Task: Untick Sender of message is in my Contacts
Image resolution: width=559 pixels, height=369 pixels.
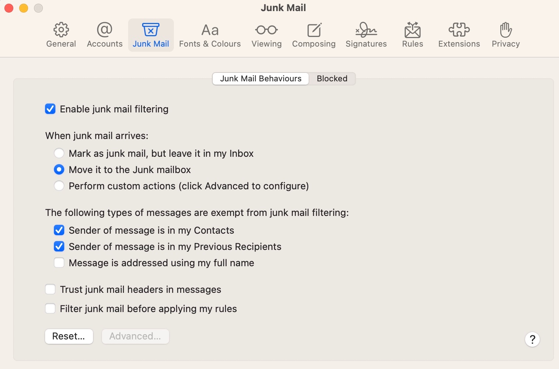Action: 59,230
